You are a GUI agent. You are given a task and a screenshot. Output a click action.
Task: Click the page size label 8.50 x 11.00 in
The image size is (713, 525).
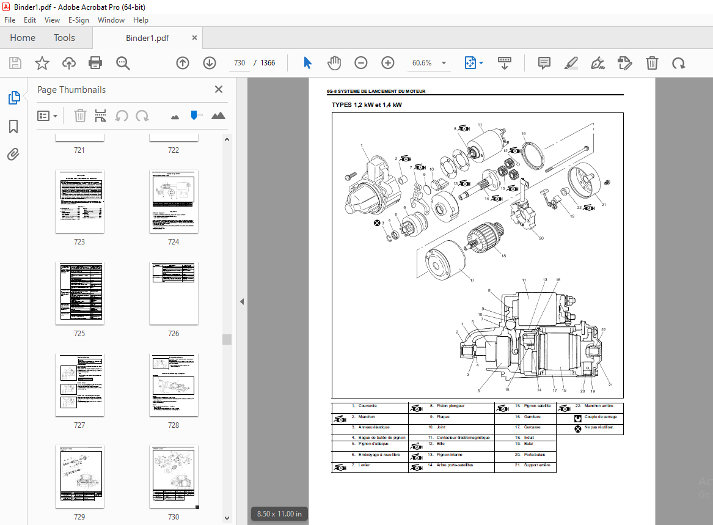pos(279,513)
